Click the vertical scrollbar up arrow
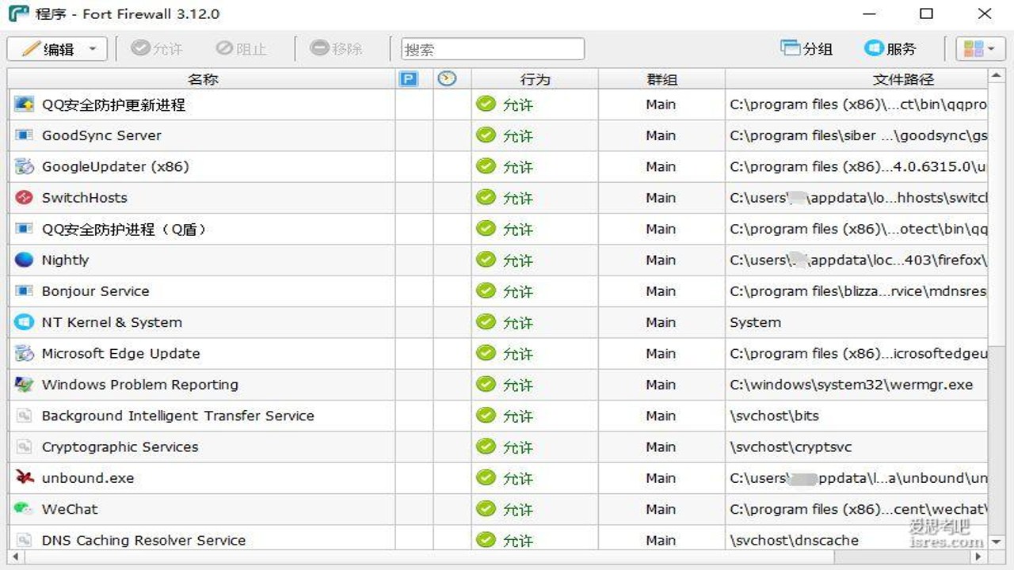 coord(997,76)
